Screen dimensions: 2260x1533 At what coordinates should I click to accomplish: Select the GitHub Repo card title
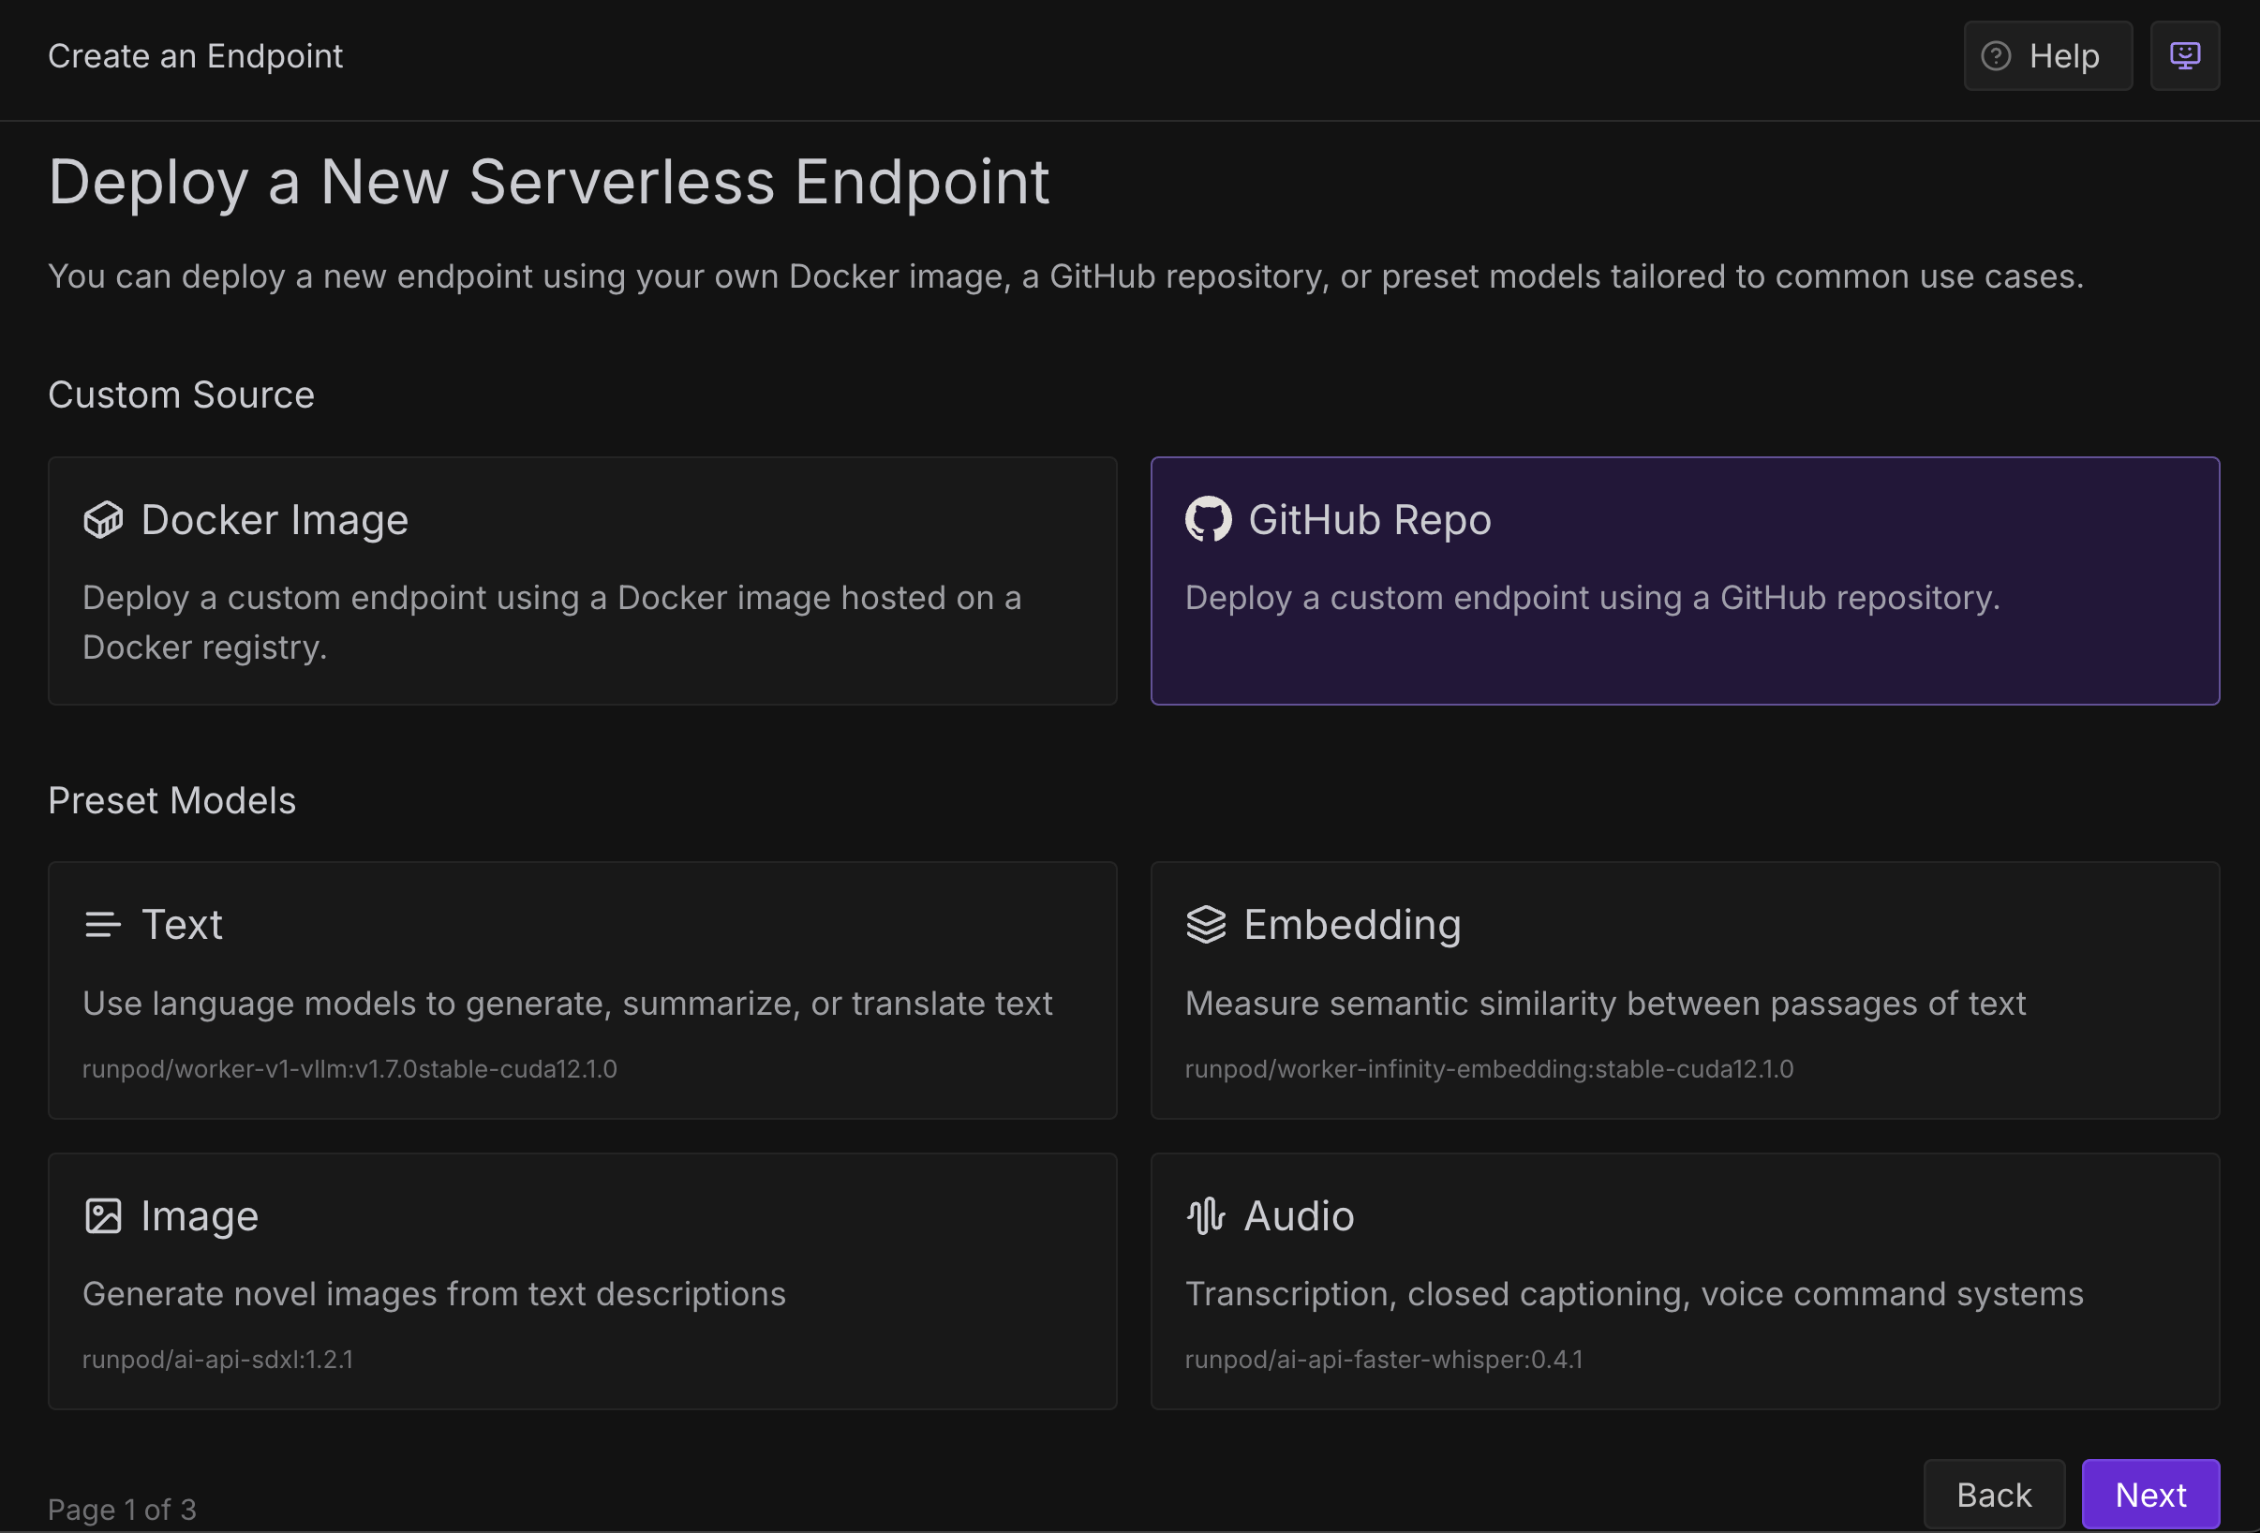pyautogui.click(x=1369, y=520)
